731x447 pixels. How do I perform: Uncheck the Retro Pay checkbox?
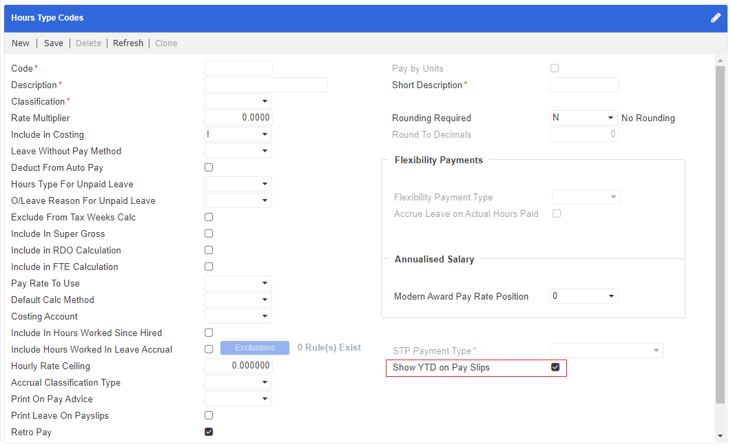(x=209, y=432)
